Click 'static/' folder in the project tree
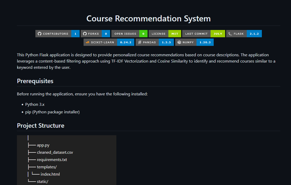This screenshot has height=185, width=291. (42, 181)
